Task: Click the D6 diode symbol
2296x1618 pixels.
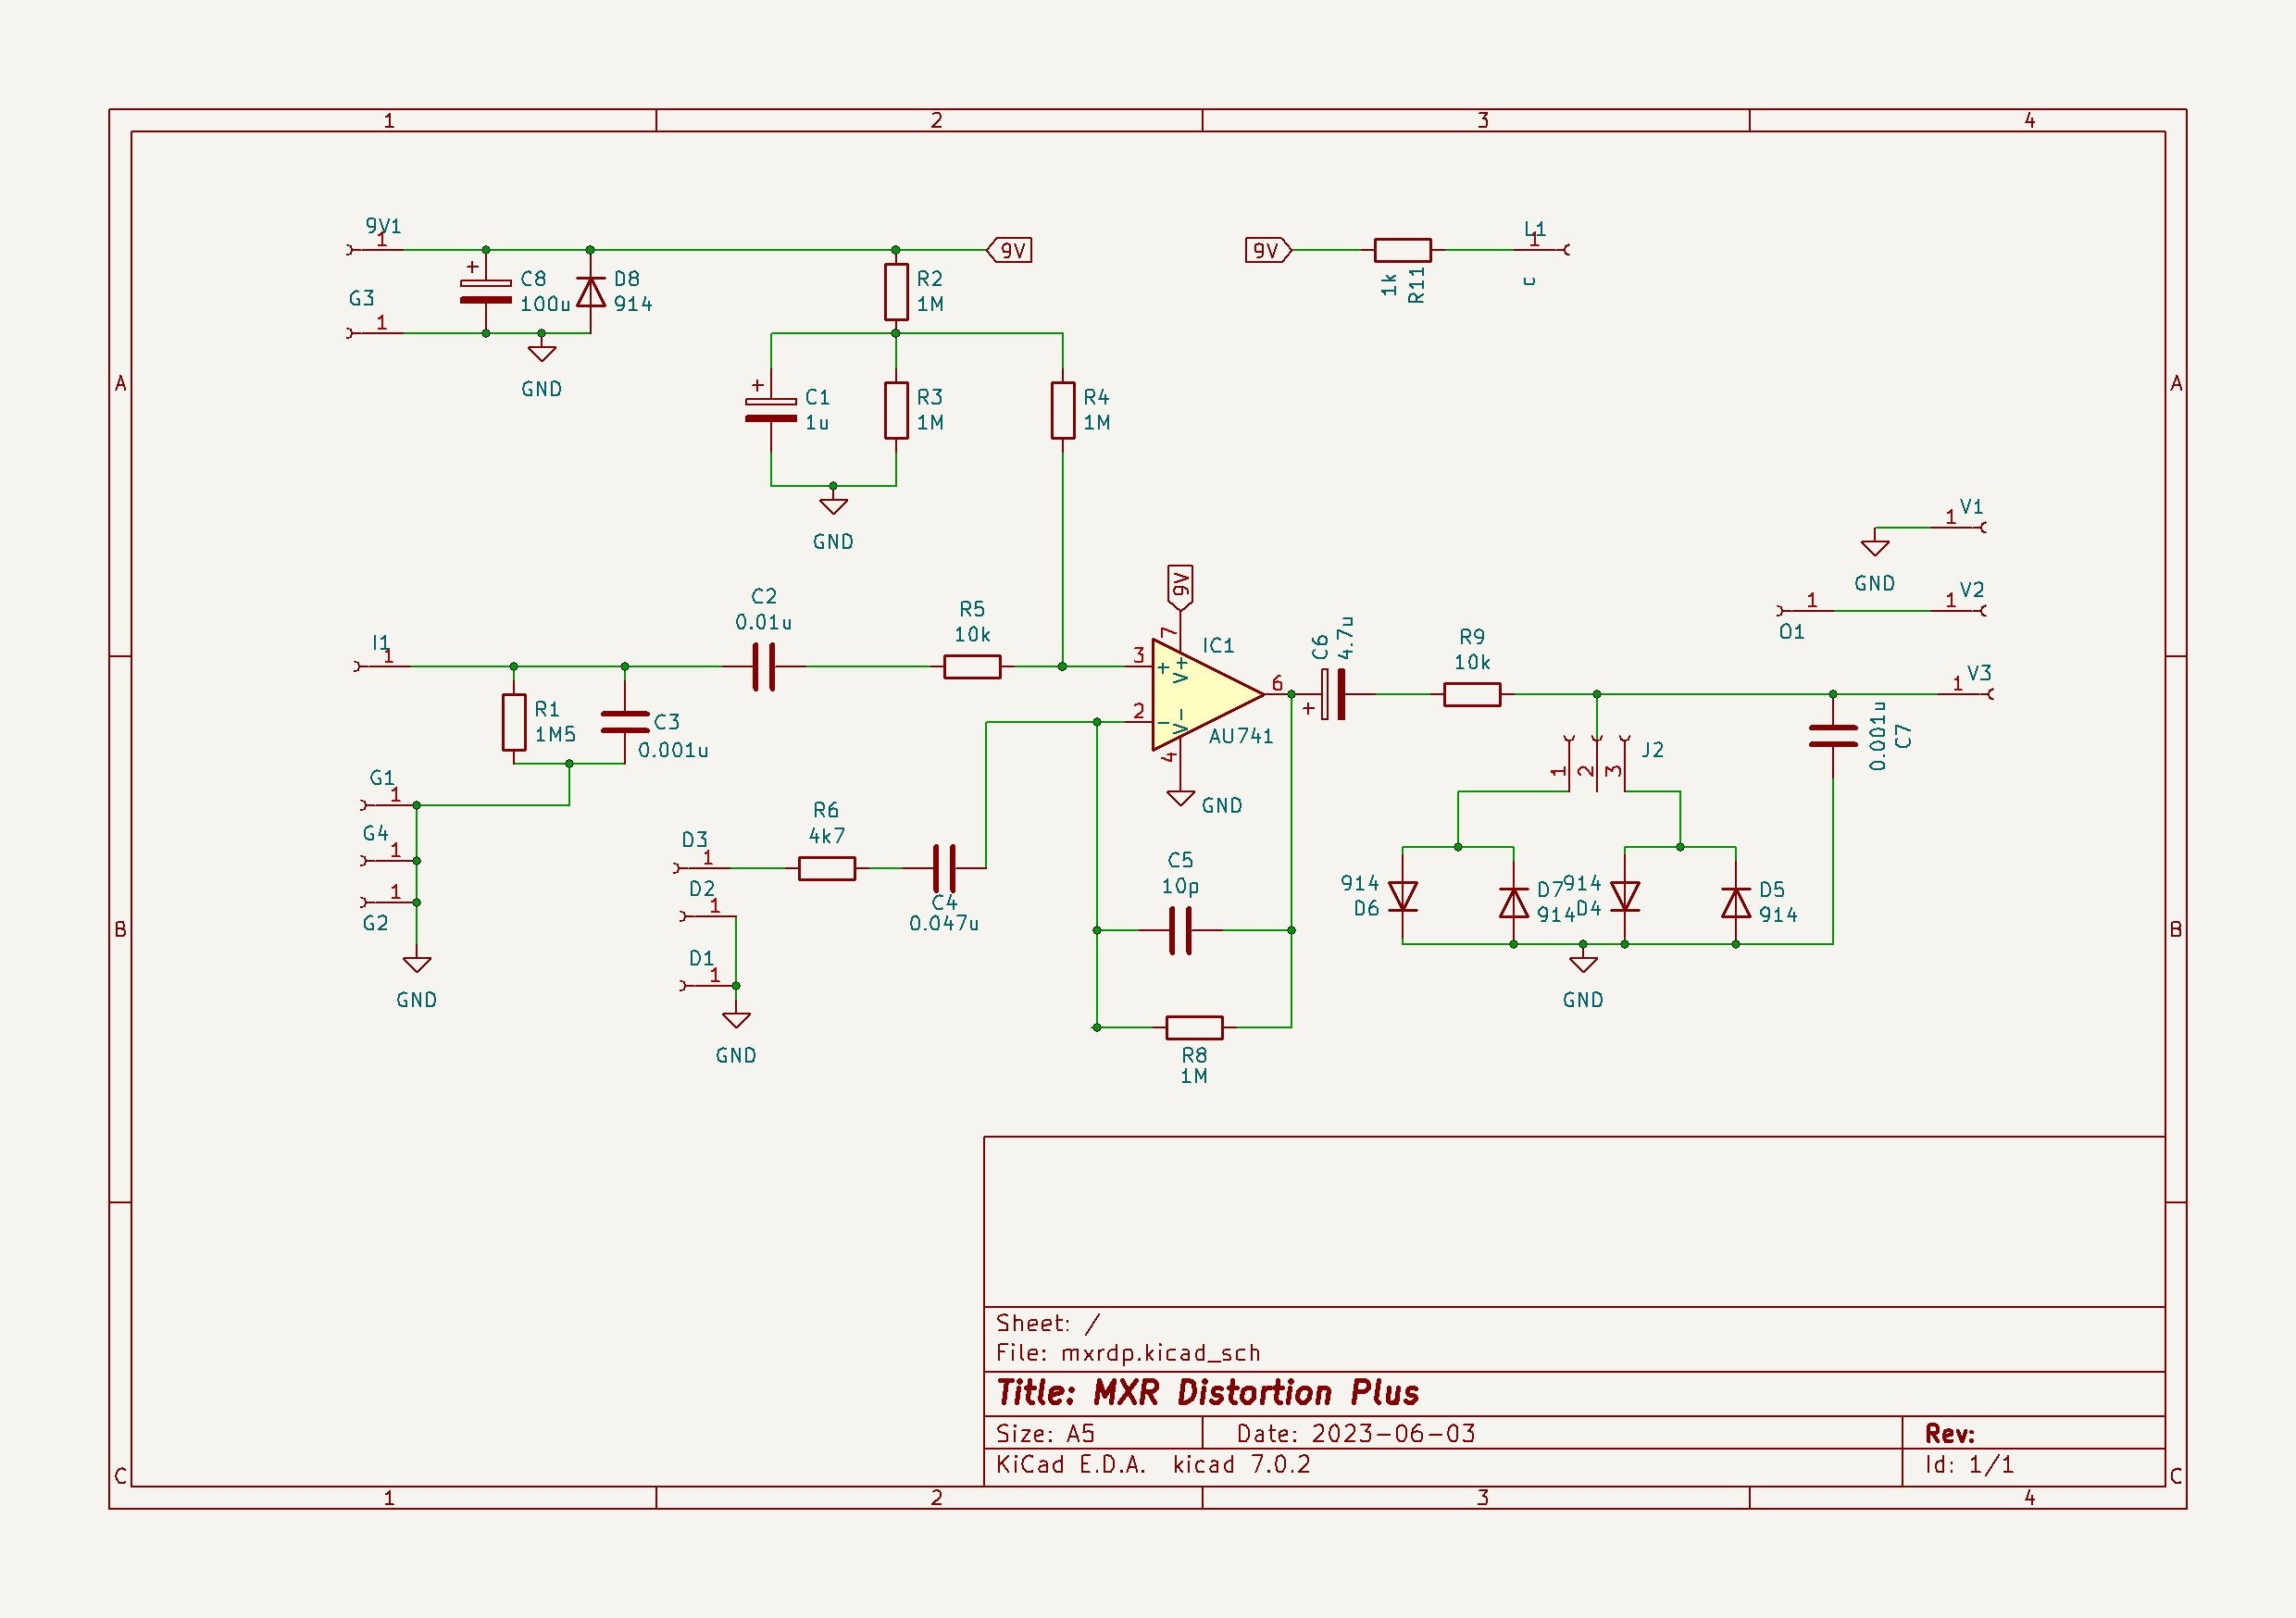Action: click(x=1403, y=896)
